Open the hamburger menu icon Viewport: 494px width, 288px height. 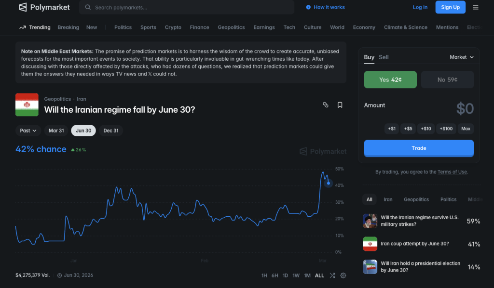click(476, 7)
